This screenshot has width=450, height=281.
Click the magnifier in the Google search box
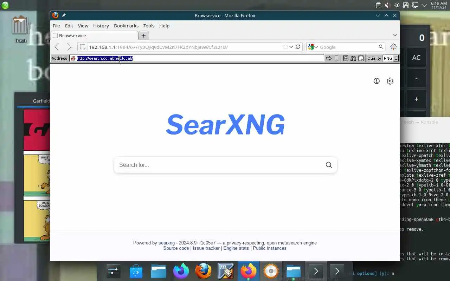point(381,47)
